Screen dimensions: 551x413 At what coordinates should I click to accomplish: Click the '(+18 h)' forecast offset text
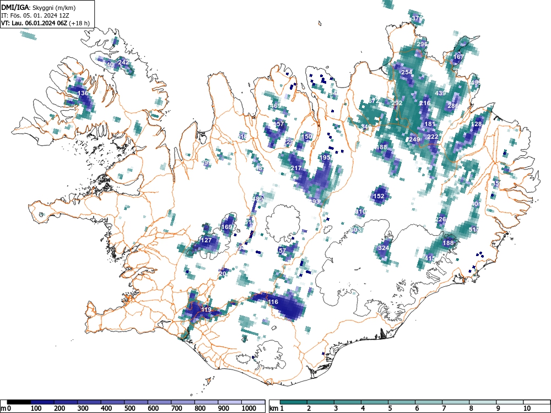pos(80,23)
